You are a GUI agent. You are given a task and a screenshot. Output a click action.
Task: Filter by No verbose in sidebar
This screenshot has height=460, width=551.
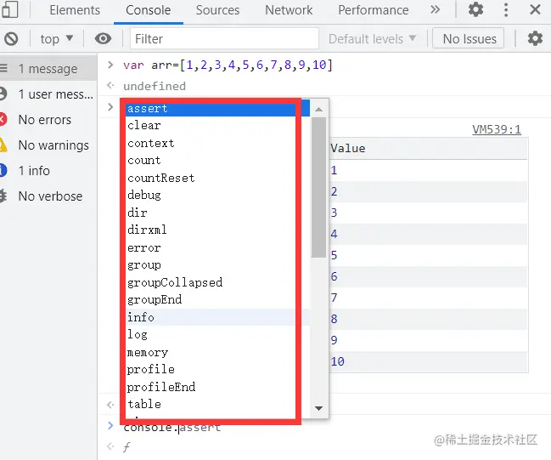[48, 196]
